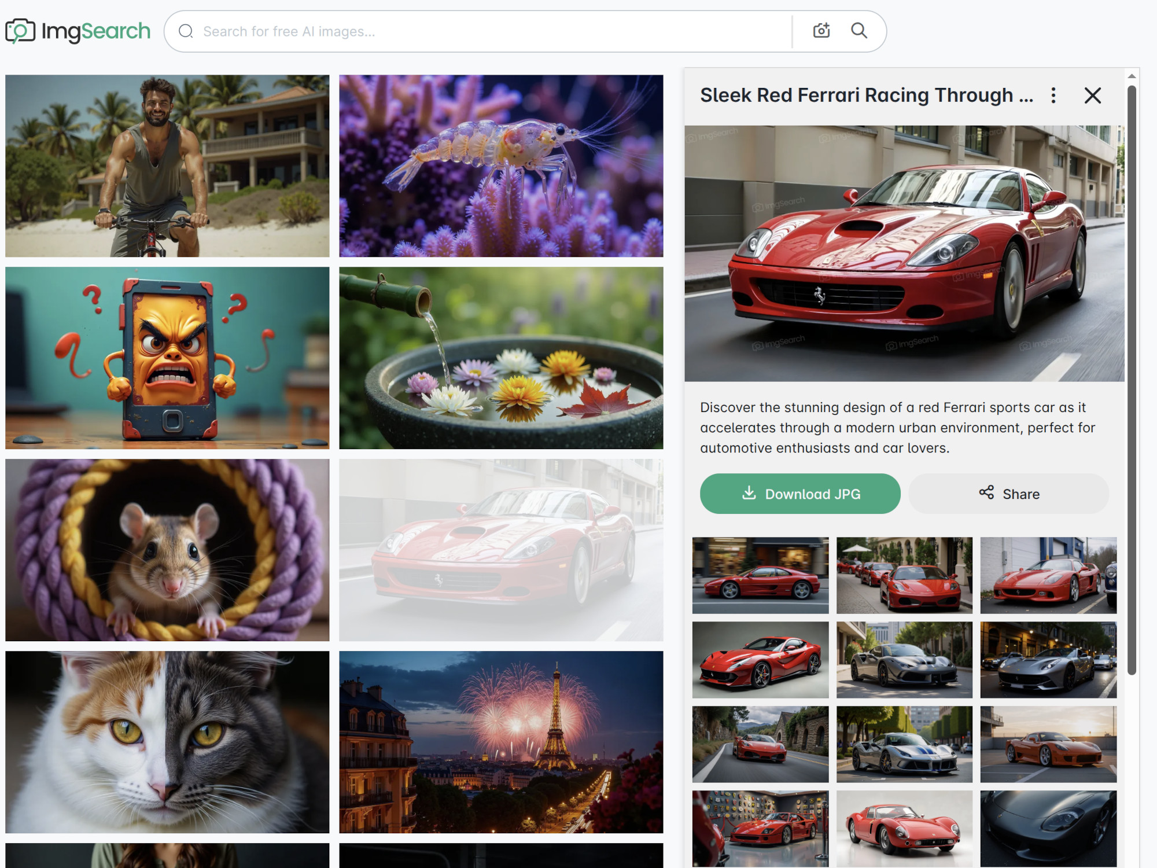The width and height of the screenshot is (1157, 868).
Task: Click the ImgSearch logo
Action: pos(77,30)
